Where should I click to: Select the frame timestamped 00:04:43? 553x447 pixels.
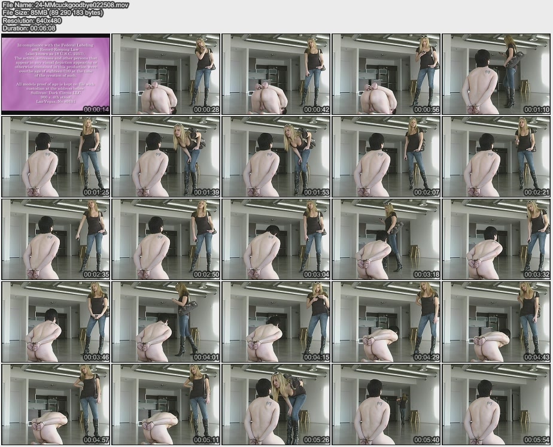click(496, 321)
